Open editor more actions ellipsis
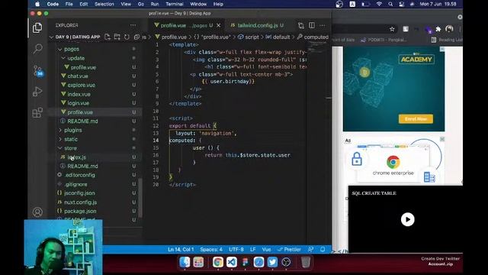The height and width of the screenshot is (275, 488). 323,25
